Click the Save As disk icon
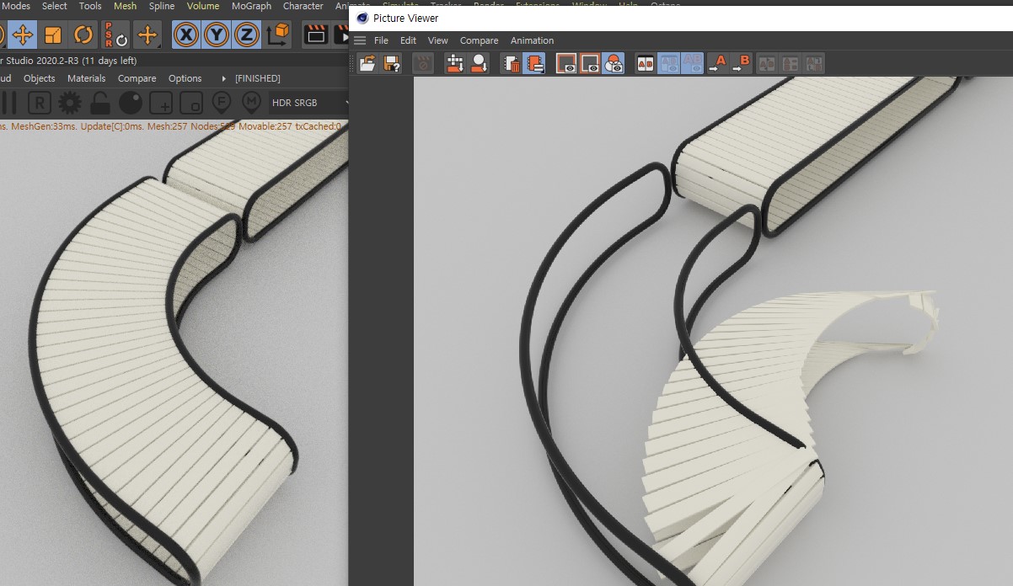 coord(392,63)
